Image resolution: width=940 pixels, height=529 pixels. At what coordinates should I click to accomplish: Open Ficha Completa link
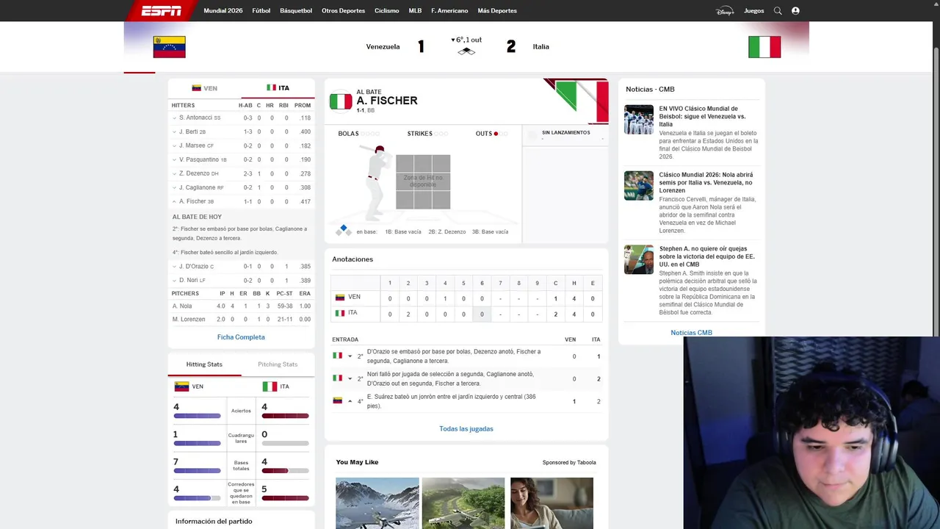241,337
